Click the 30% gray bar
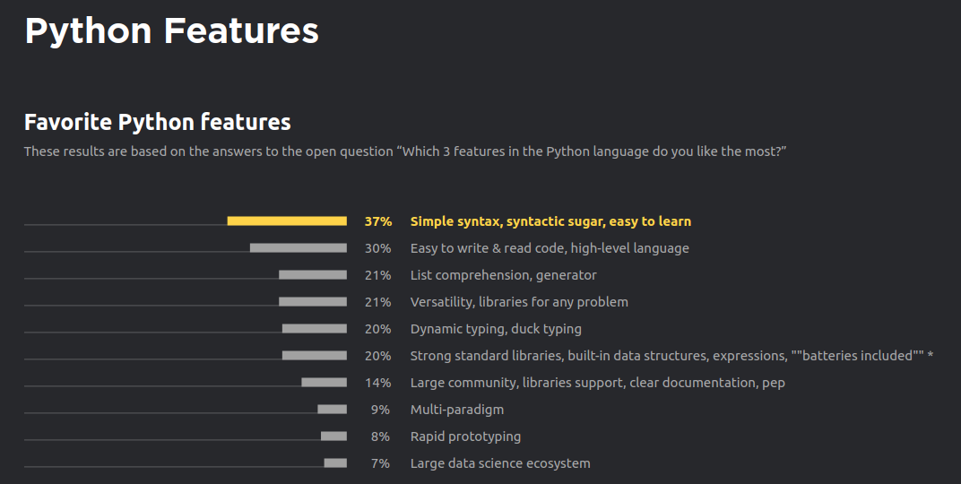 tap(299, 248)
